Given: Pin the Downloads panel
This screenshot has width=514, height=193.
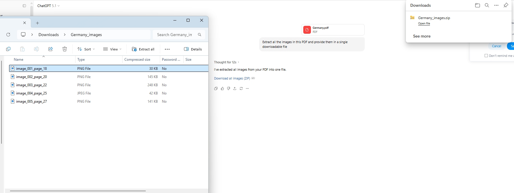Looking at the screenshot, I should coord(506,5).
